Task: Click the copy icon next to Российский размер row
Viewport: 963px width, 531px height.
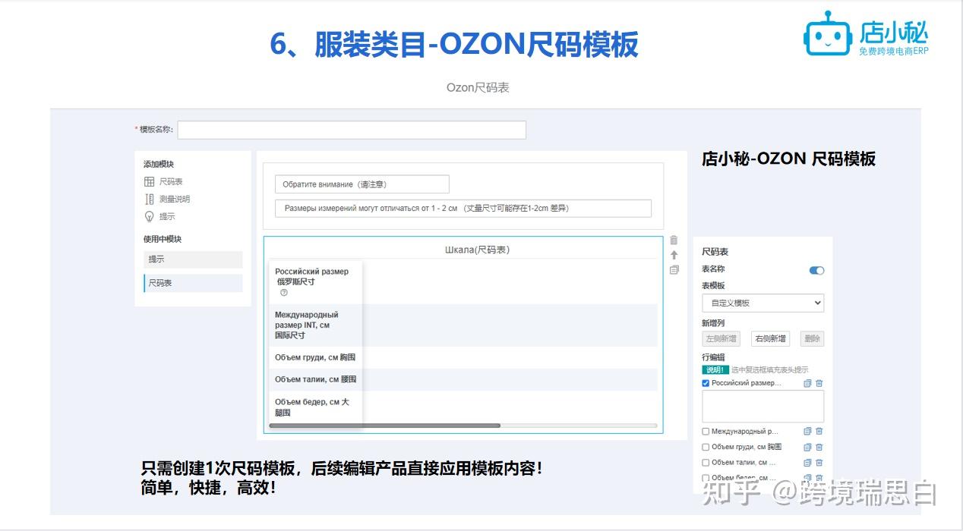Action: click(x=807, y=383)
